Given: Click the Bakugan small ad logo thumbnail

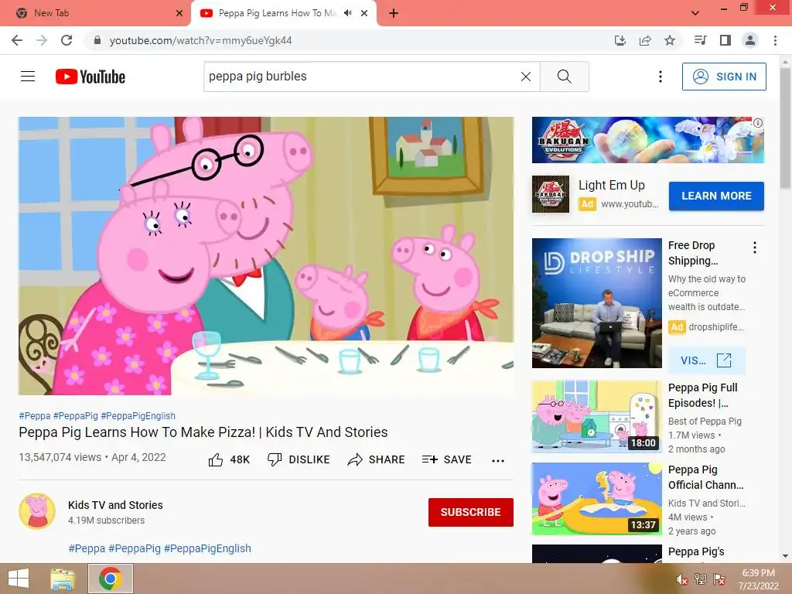Looking at the screenshot, I should [x=551, y=194].
